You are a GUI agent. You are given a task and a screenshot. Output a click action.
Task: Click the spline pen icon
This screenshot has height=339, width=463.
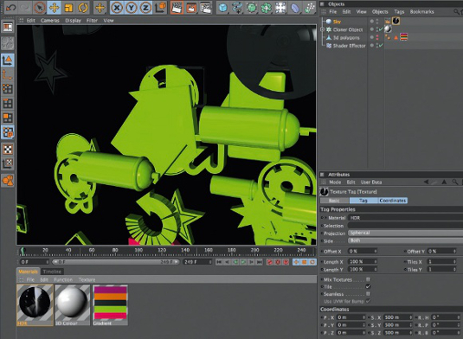click(x=237, y=8)
